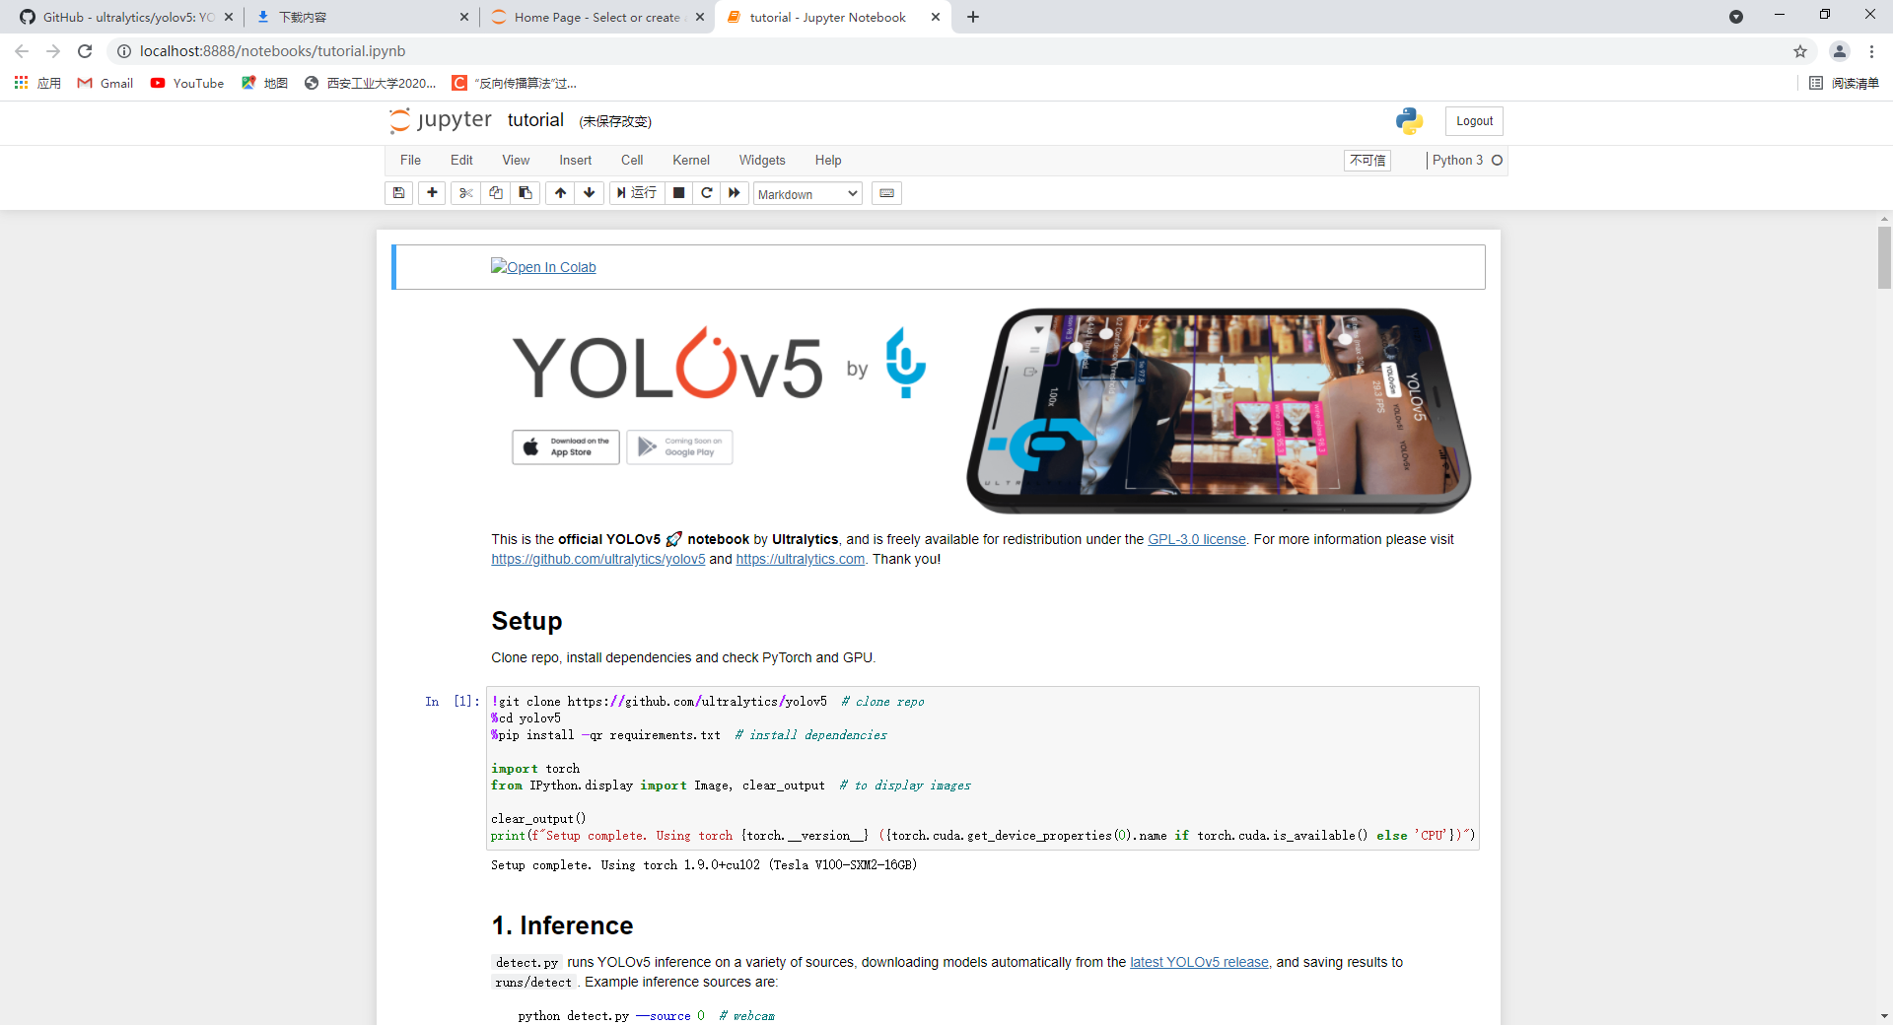Image resolution: width=1893 pixels, height=1025 pixels.
Task: Click the Logout button
Action: point(1473,120)
